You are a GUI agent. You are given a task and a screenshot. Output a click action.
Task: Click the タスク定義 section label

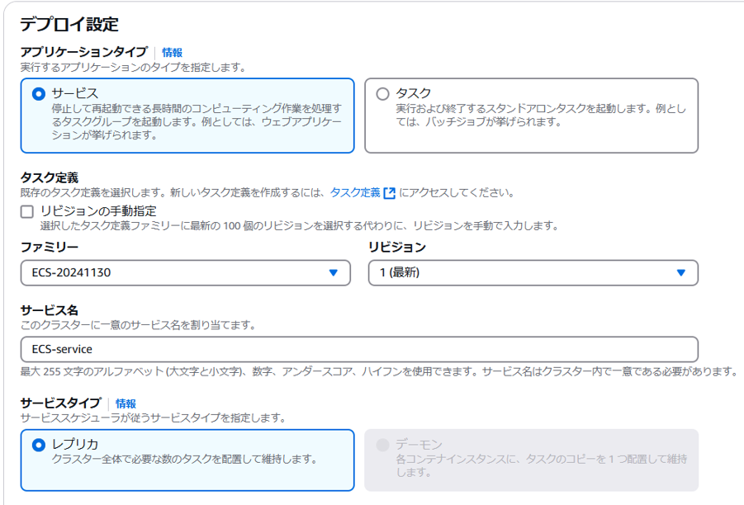click(50, 177)
